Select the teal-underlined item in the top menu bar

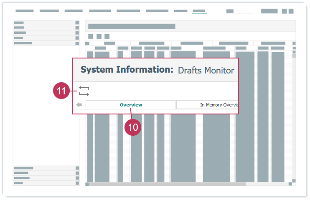tap(199, 11)
